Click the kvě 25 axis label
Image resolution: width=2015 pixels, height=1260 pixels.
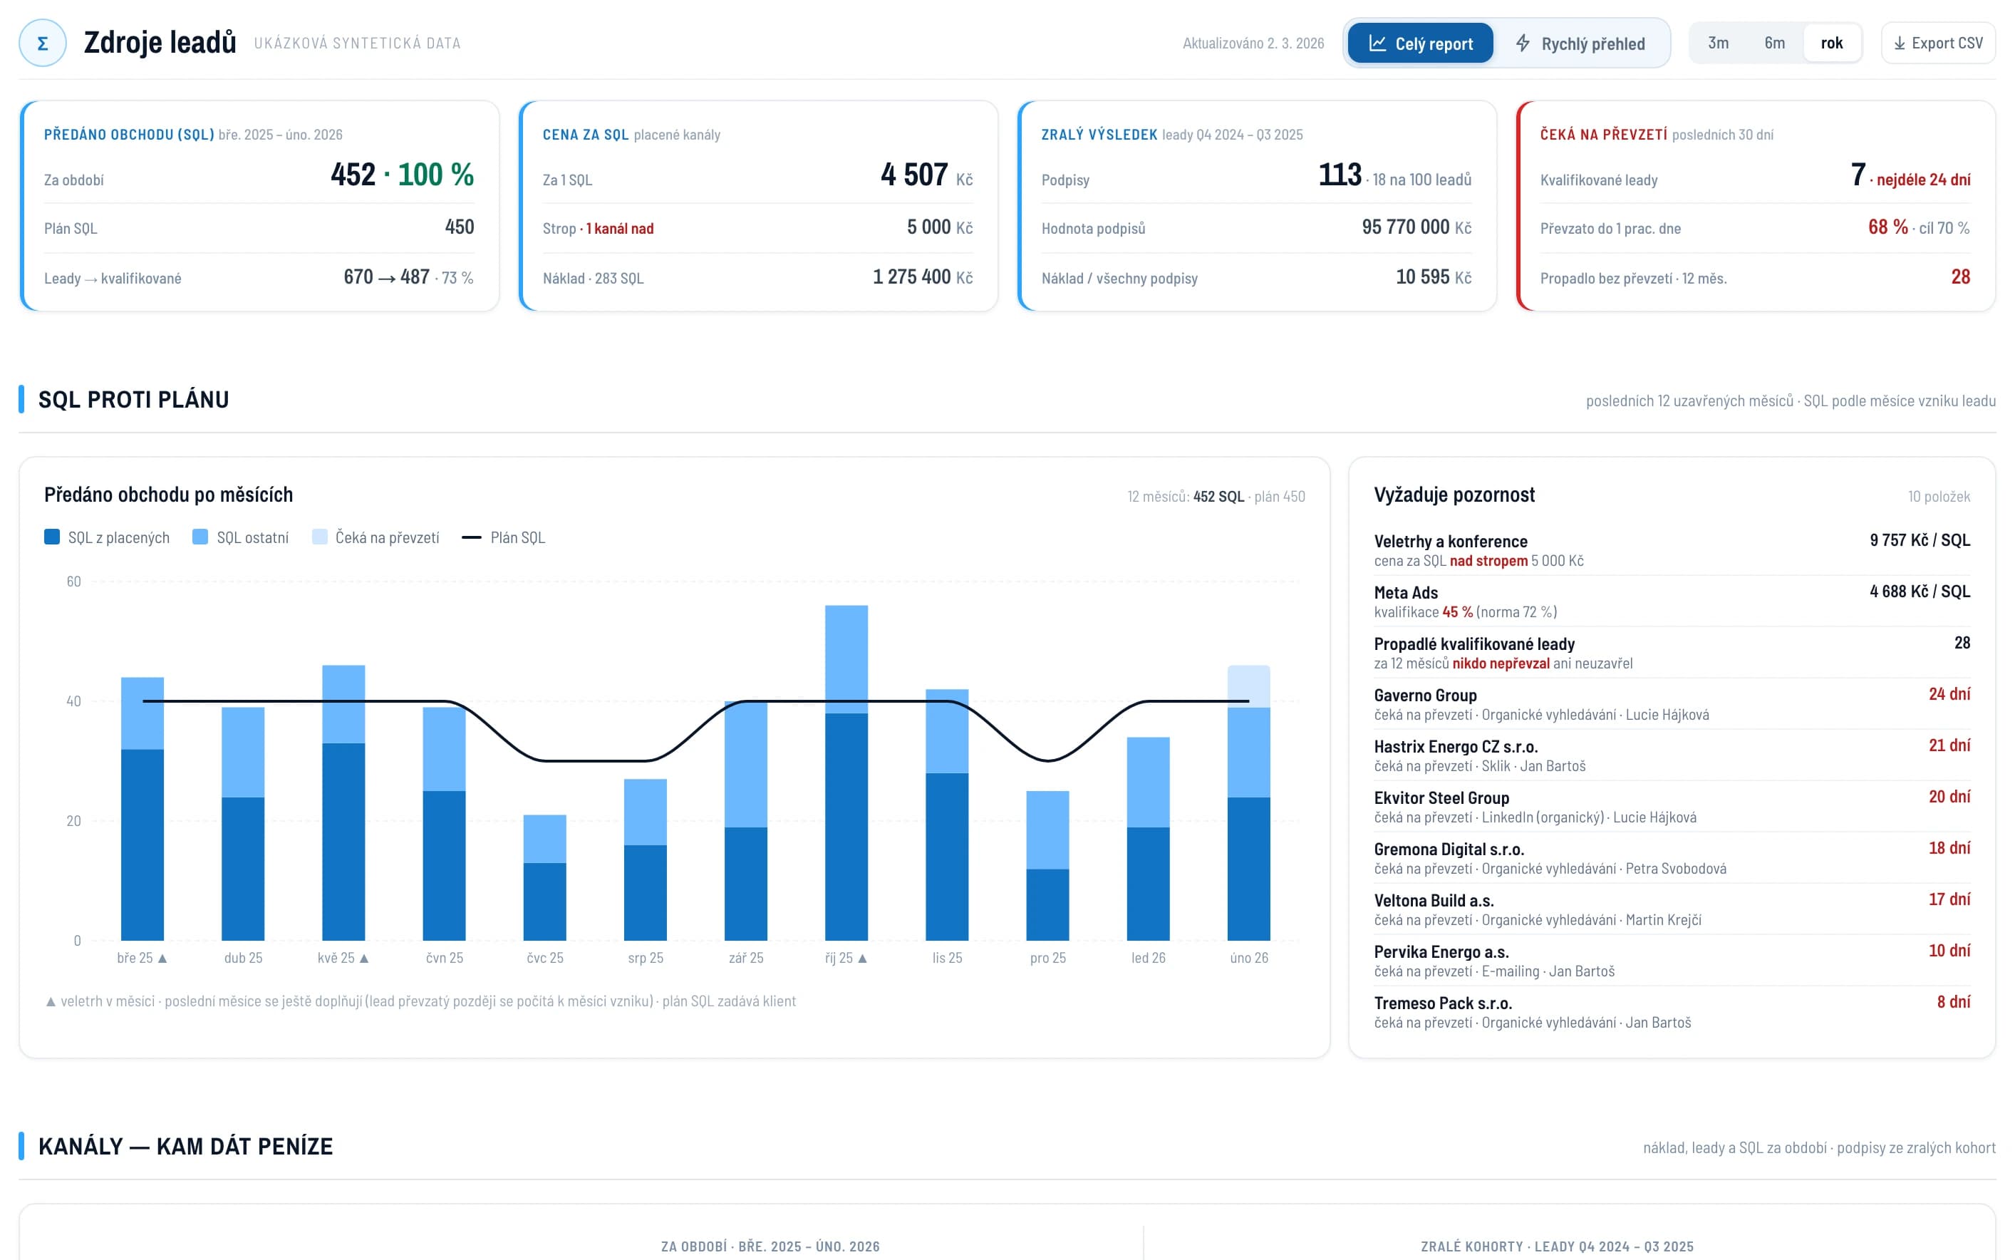click(343, 958)
